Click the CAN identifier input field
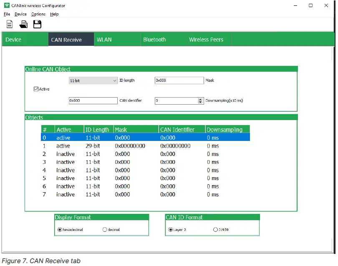Viewport: 338px width, 266px height. [93, 100]
